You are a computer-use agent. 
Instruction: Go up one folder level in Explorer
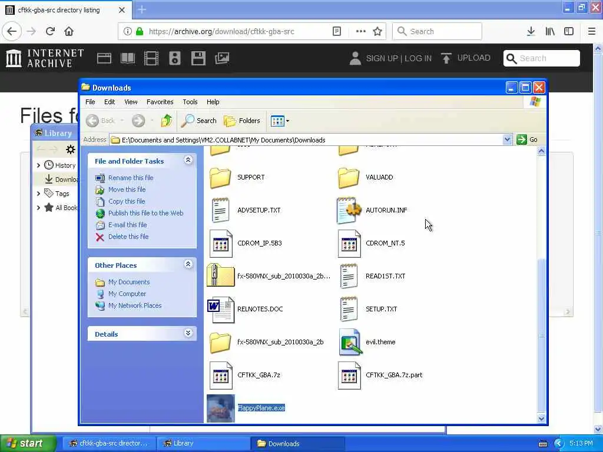[166, 121]
